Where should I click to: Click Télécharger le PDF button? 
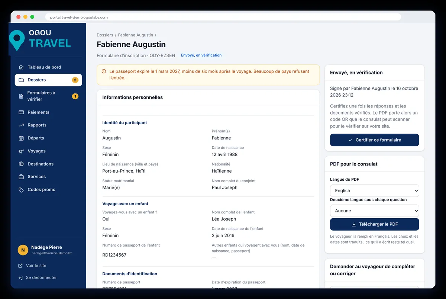coord(375,225)
